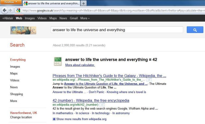Screen dimensions: 205x124
Task: Open the More about calculator link
Action: 80,65
